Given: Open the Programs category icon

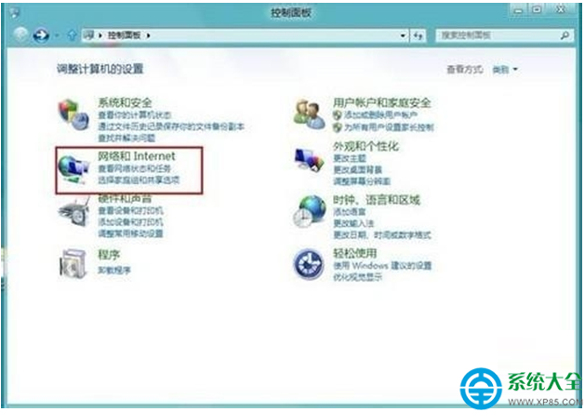Looking at the screenshot, I should [73, 263].
